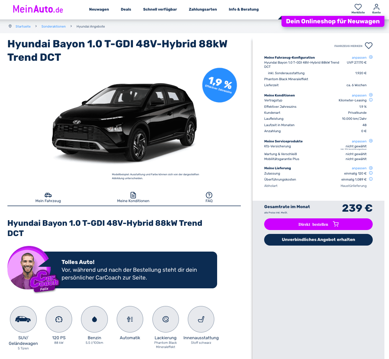Viewport: 389px width, 359px height.
Task: Click nicht gewählt beside Kfz-Versicherung
Action: tap(356, 146)
